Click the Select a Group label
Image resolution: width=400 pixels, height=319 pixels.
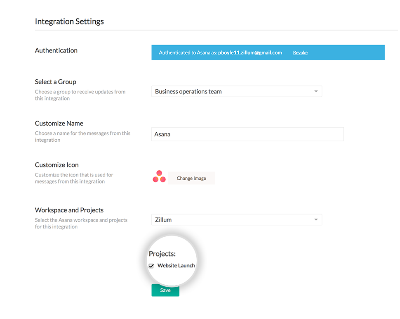tap(56, 82)
